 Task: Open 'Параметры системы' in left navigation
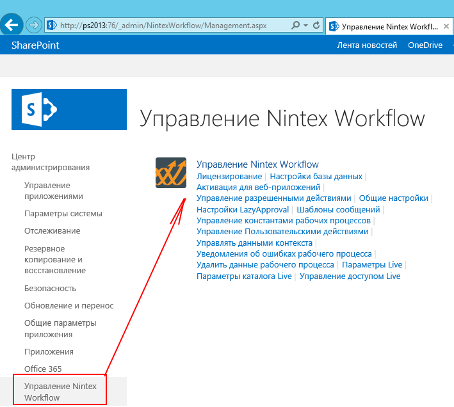tap(63, 214)
